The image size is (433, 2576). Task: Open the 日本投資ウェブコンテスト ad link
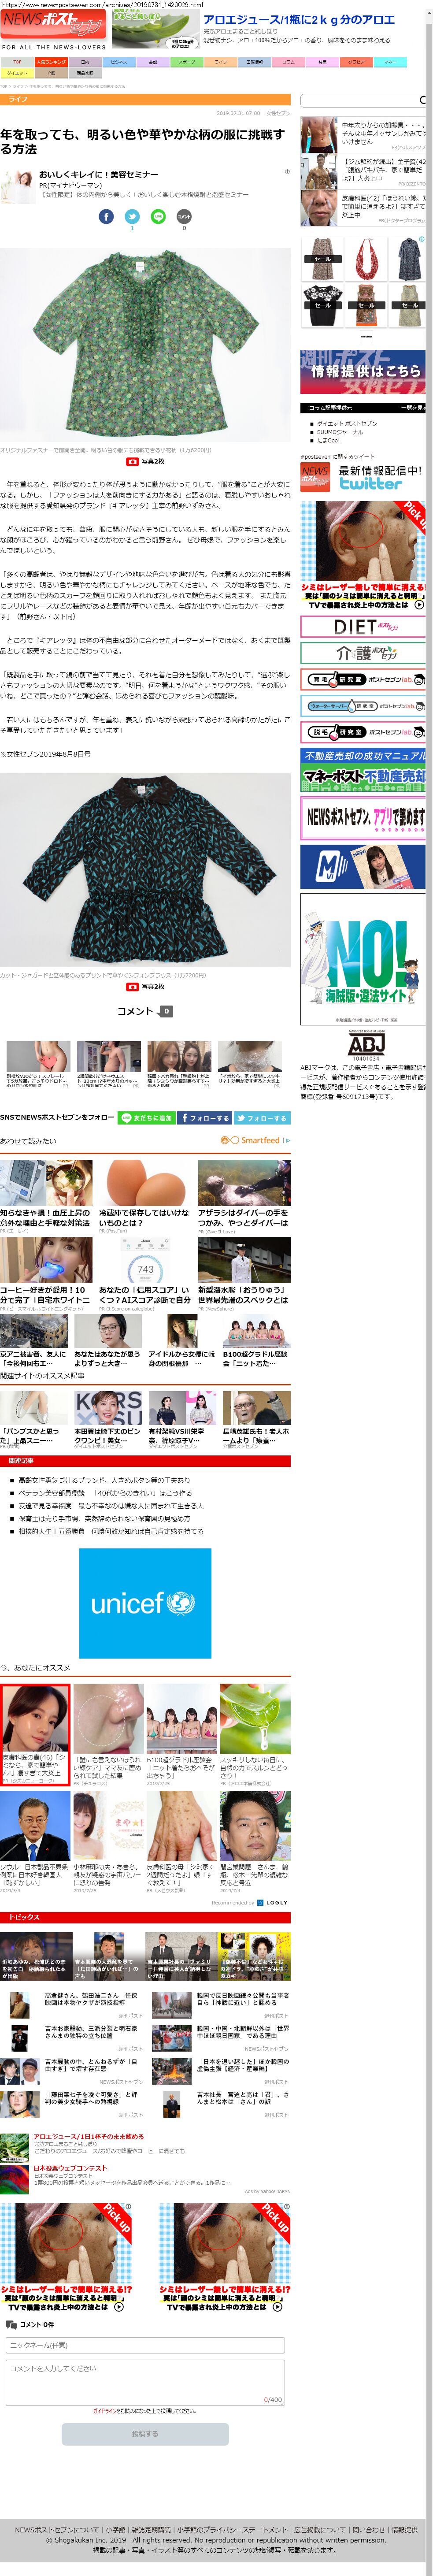click(70, 2168)
